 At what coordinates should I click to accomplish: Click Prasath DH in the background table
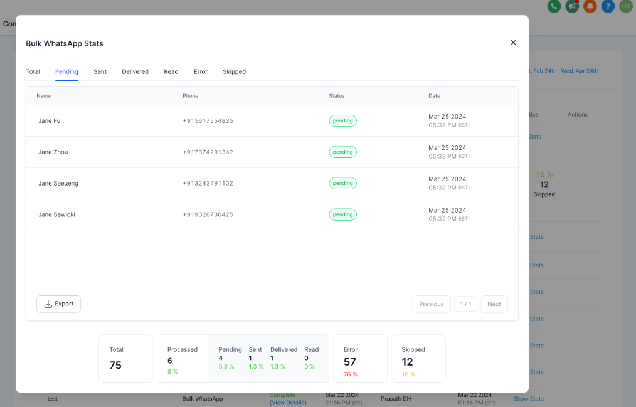pyautogui.click(x=396, y=399)
